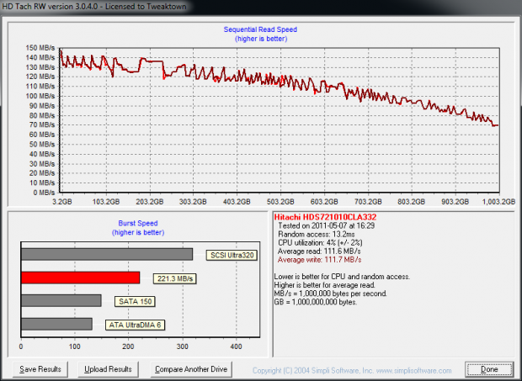This screenshot has height=381, width=522.
Task: Click the "1,003.2GB" x-axis label
Action: tap(498, 202)
